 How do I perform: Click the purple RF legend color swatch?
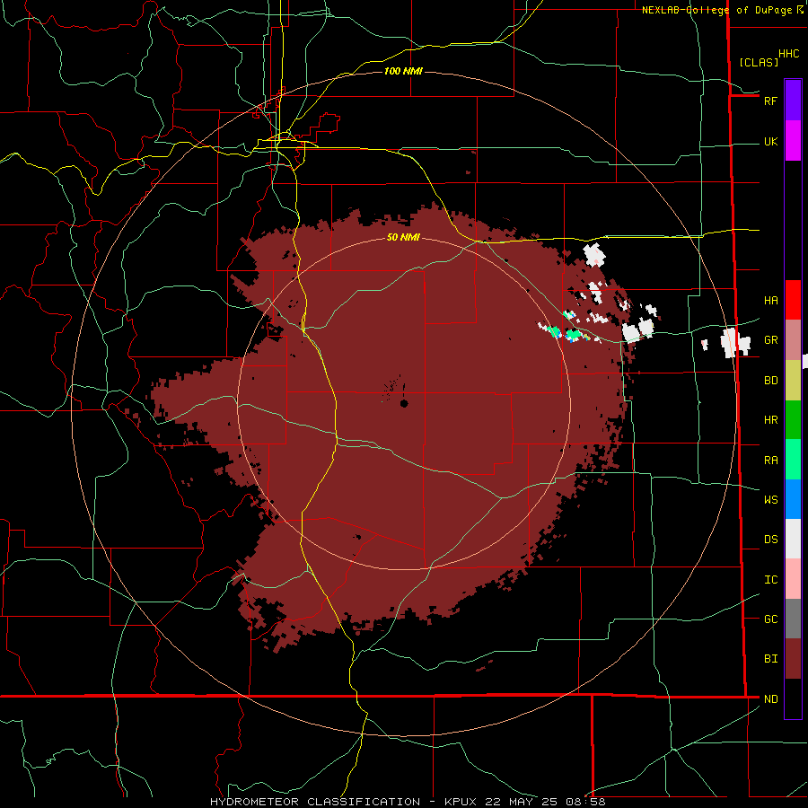pos(793,101)
